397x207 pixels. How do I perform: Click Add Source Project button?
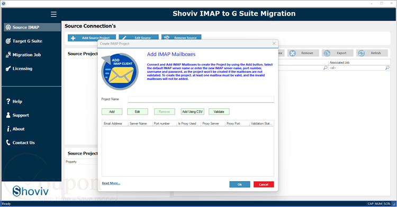tap(92, 37)
